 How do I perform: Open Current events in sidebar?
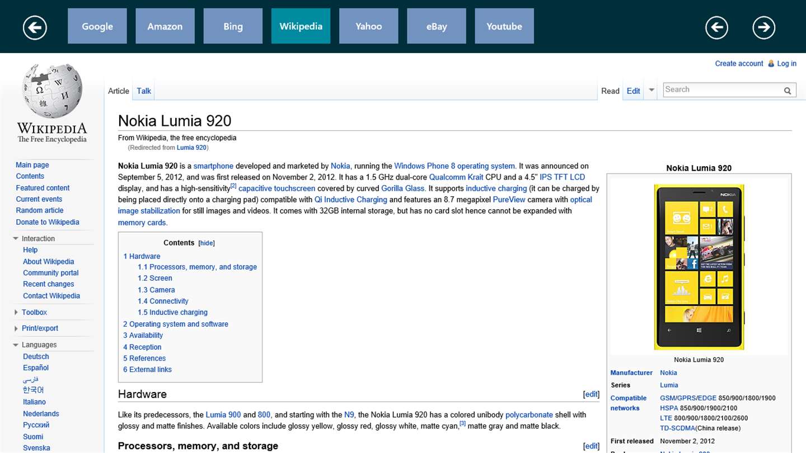point(39,199)
